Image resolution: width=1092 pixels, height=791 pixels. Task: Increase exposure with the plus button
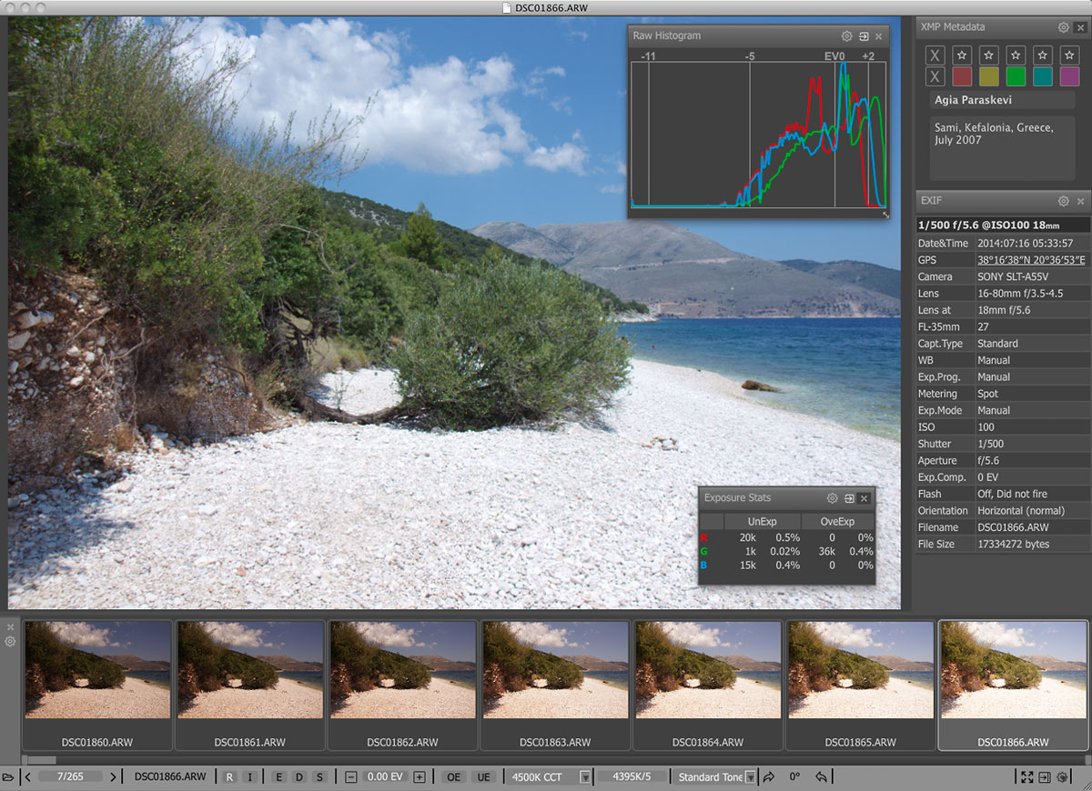coord(419,777)
